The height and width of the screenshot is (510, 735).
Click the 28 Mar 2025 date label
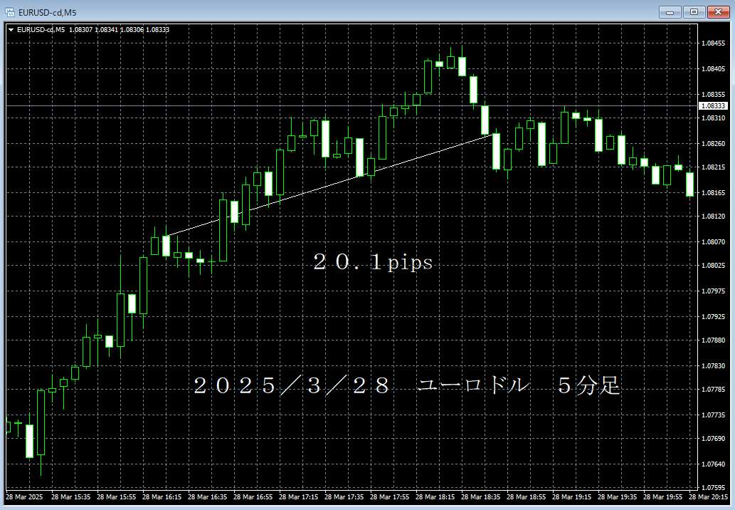25,496
